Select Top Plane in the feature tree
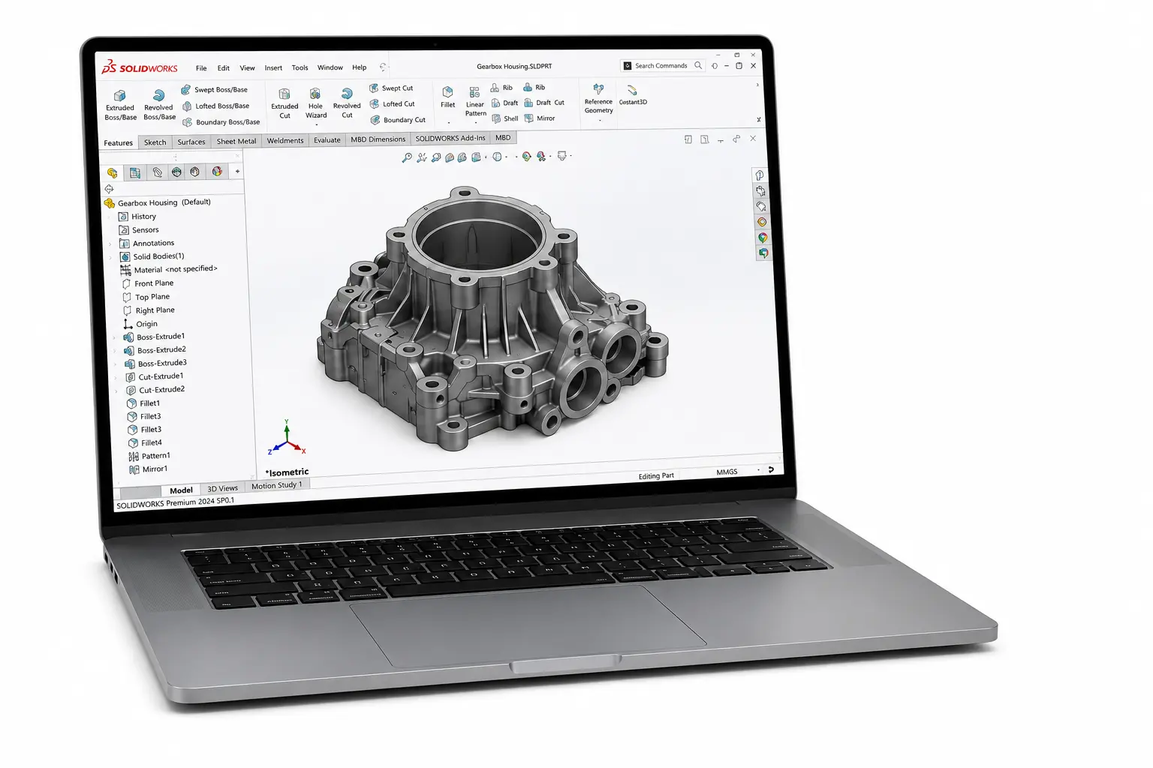Image resolution: width=1153 pixels, height=768 pixels. pos(146,297)
